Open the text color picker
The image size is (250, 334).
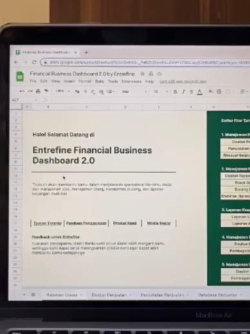(x=200, y=92)
